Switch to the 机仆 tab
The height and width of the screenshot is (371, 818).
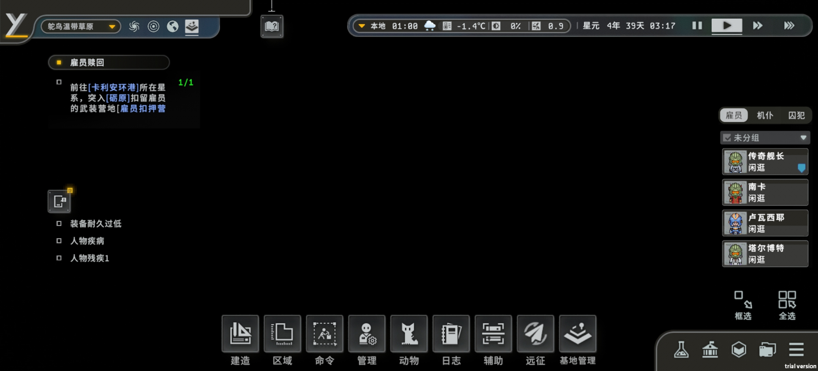[x=765, y=115]
